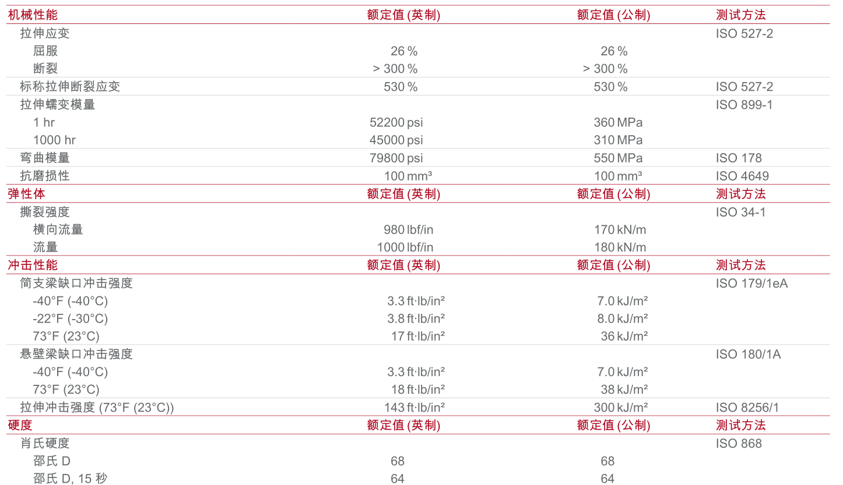Click the 310 MPa value
843x485 pixels.
pos(618,140)
